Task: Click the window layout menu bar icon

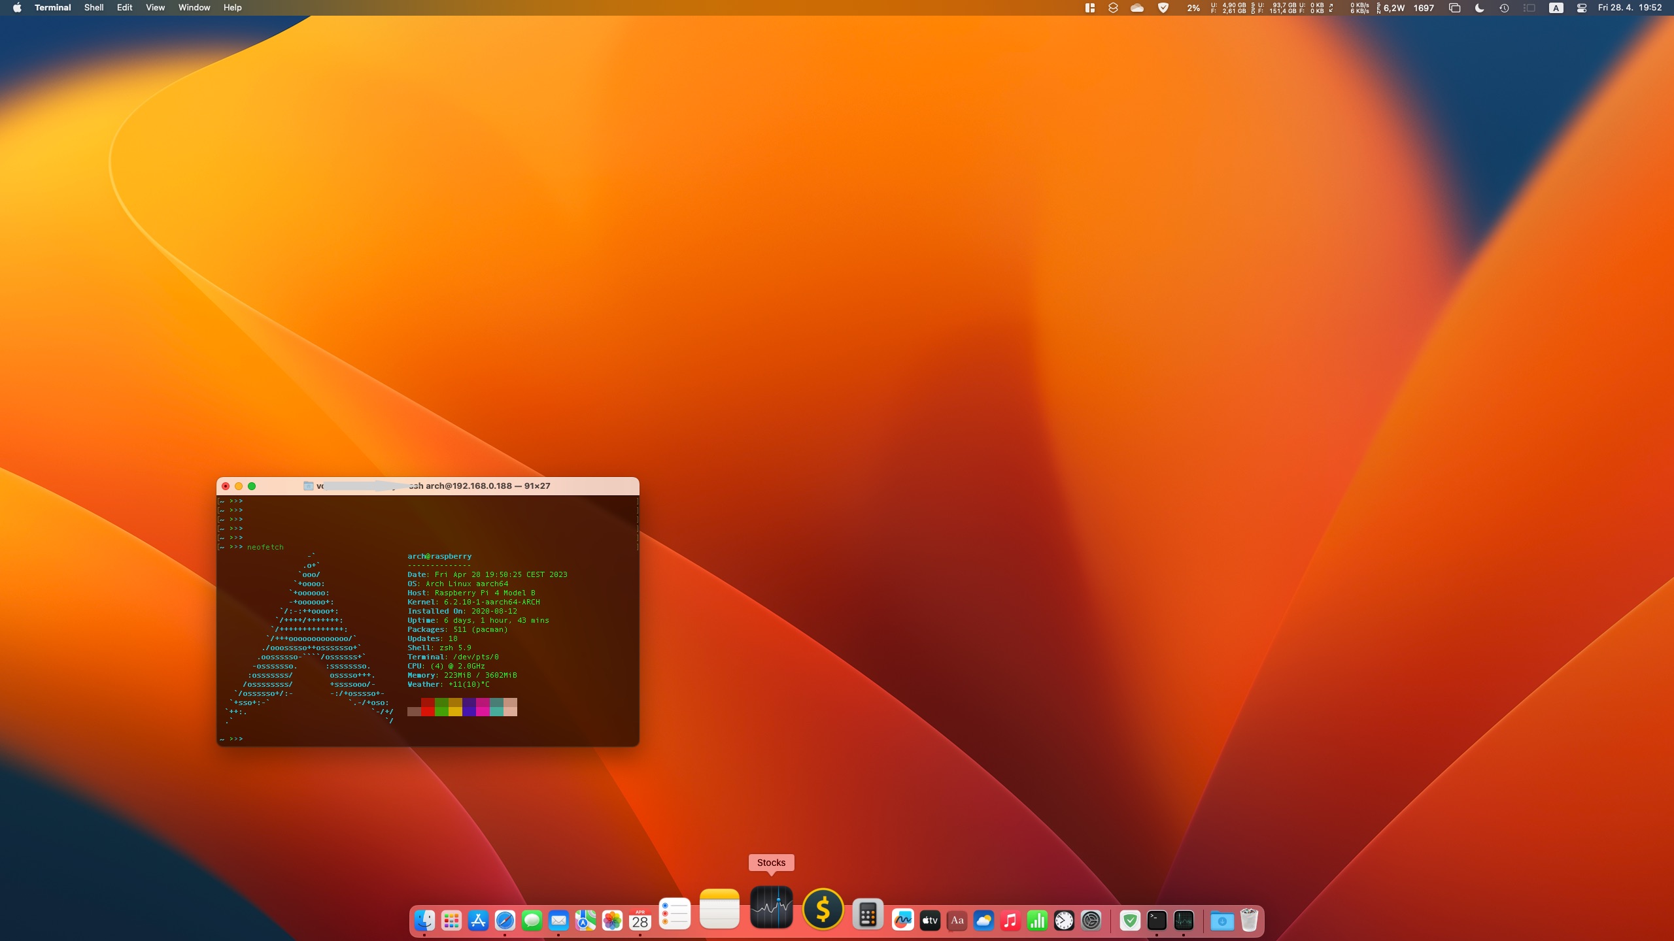Action: 1090,8
